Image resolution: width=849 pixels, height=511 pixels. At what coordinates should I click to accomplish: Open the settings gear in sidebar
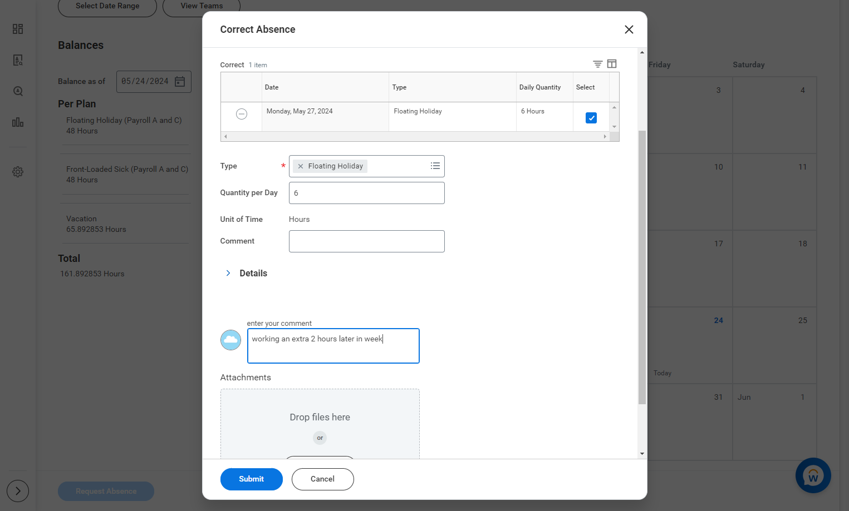point(18,172)
